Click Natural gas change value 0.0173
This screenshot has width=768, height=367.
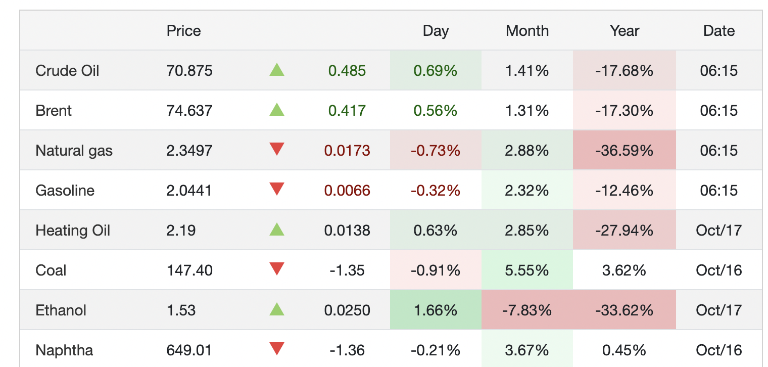347,150
